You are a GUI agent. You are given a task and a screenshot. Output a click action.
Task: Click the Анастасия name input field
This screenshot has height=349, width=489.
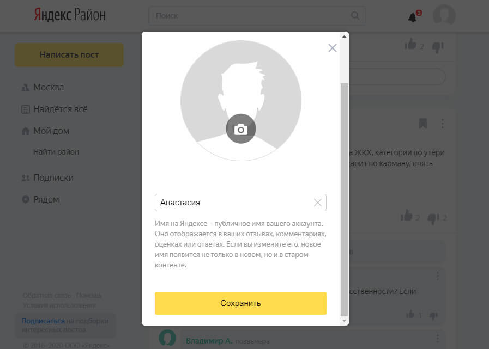(240, 203)
